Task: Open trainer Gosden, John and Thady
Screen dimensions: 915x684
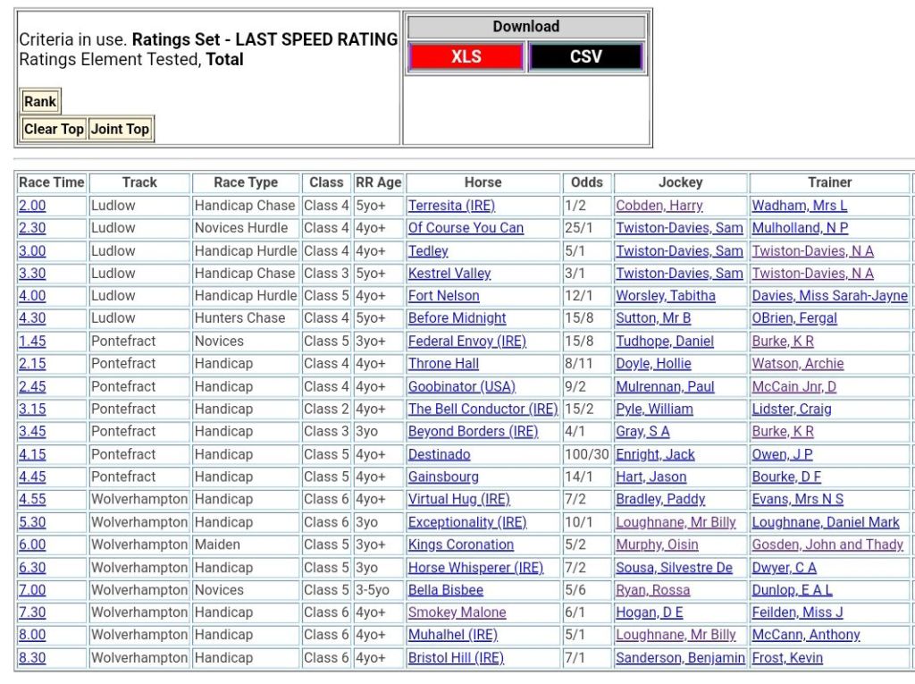Action: pos(827,545)
